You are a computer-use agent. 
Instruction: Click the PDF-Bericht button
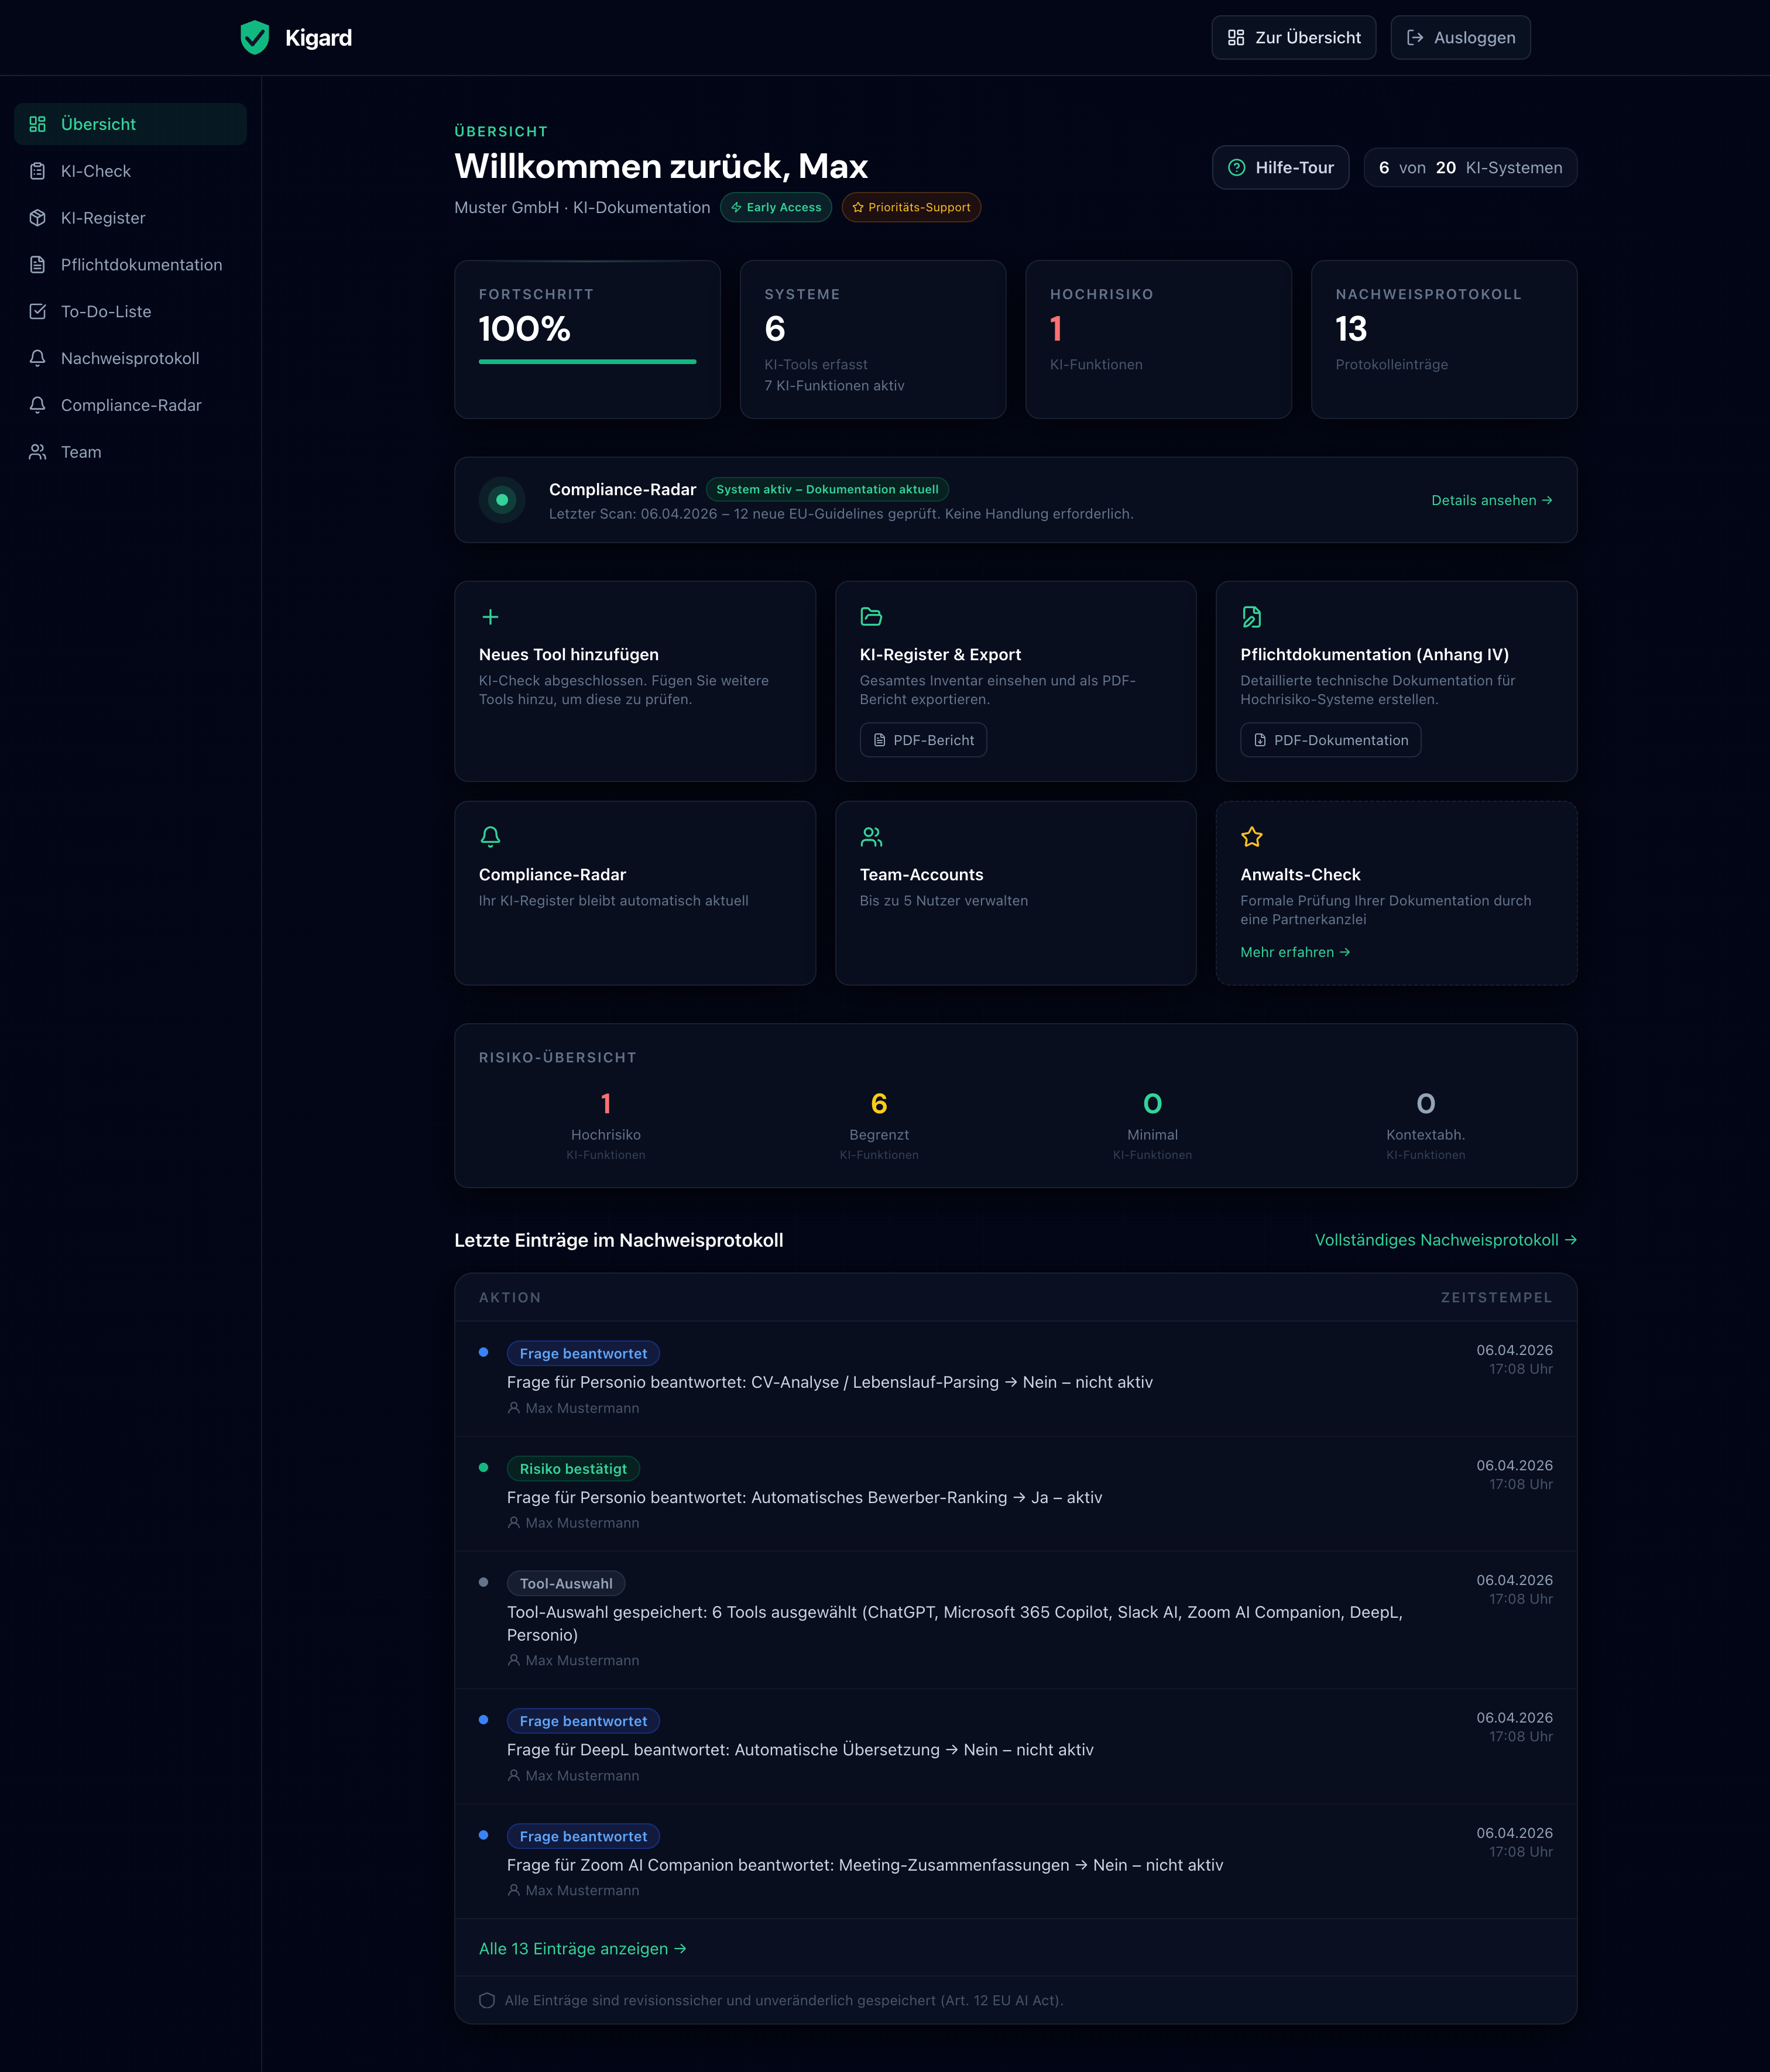923,740
